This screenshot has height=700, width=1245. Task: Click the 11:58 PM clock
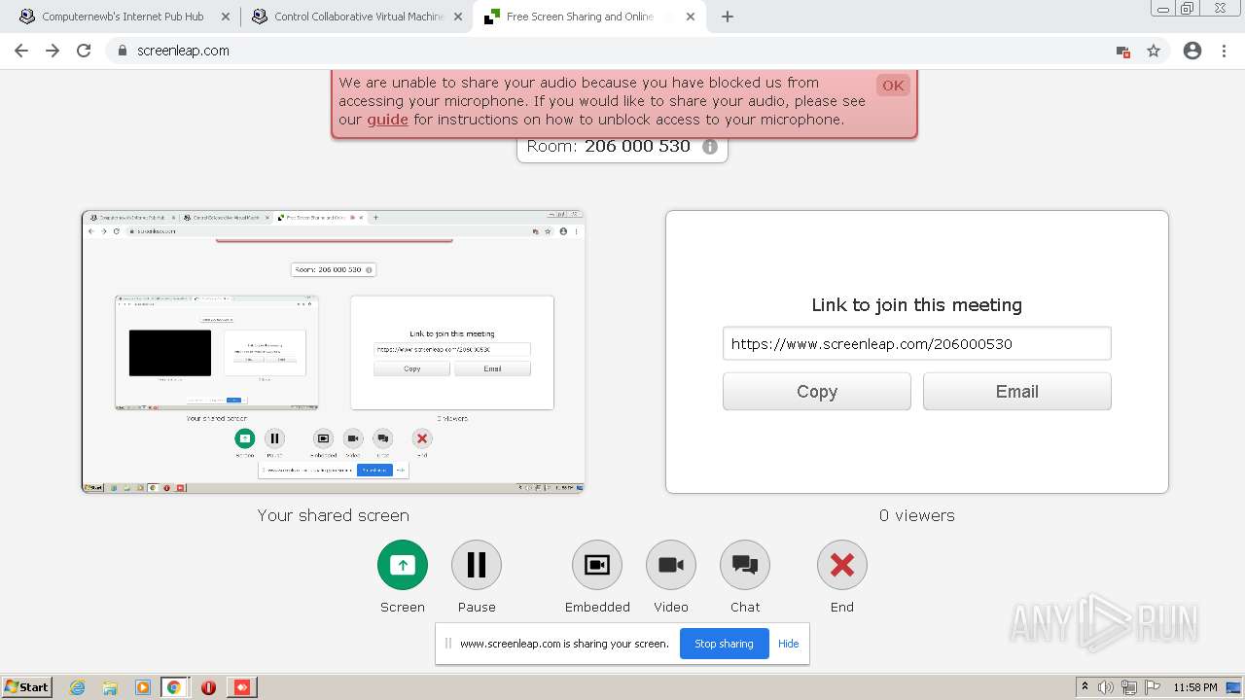coord(1195,687)
